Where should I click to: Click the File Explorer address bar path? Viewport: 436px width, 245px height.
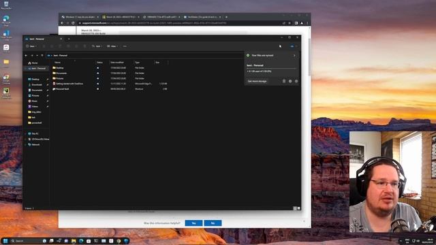tap(144, 56)
